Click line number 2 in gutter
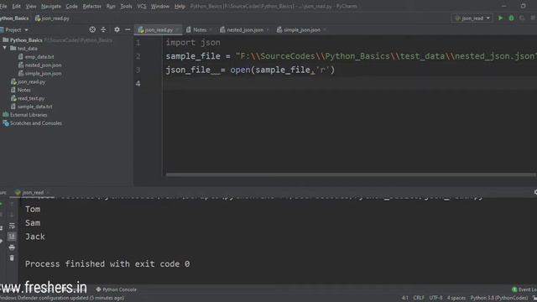537x302 pixels. pos(138,56)
